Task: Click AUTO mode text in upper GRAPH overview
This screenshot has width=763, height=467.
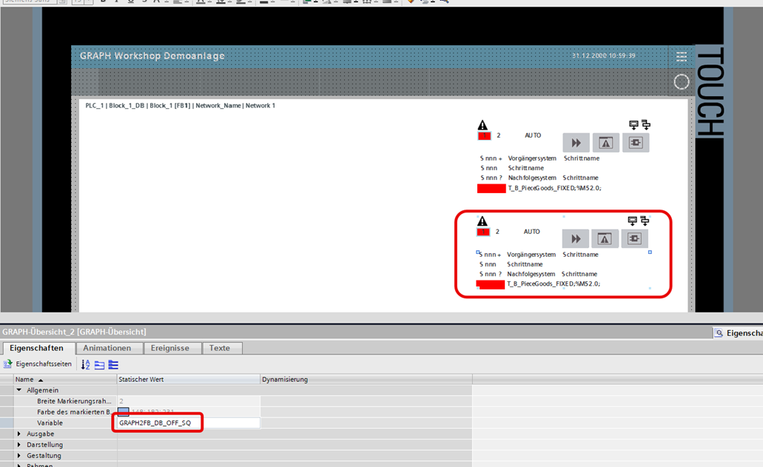Action: tap(533, 135)
